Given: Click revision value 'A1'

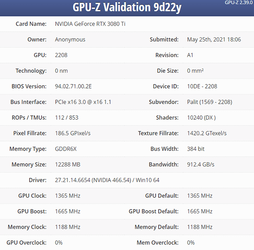Looking at the screenshot, I should pyautogui.click(x=190, y=55).
